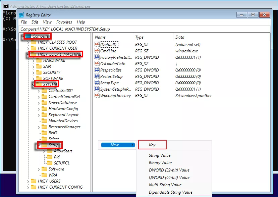Choose Binary Value in submenu

160,163
